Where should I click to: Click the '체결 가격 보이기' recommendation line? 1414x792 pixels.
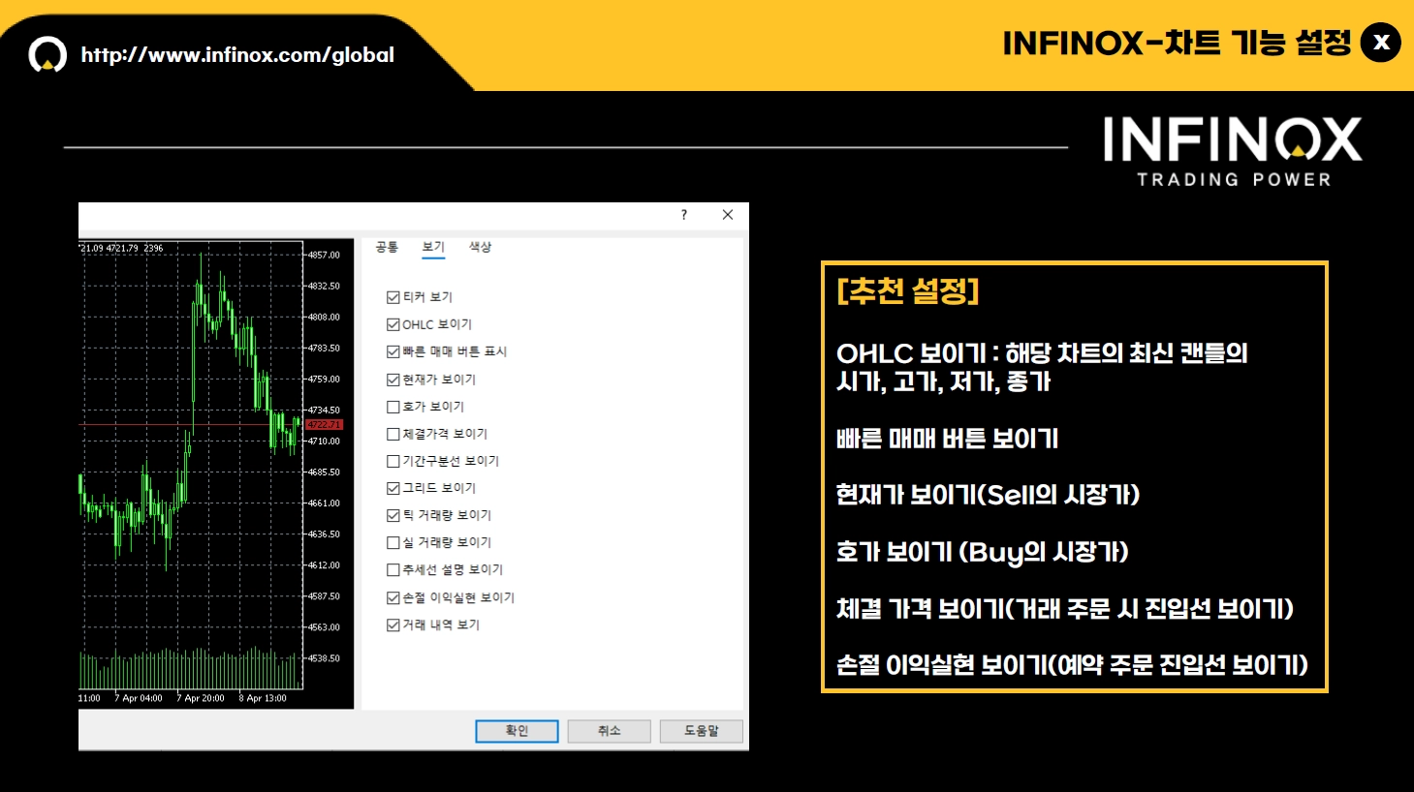click(x=1065, y=609)
